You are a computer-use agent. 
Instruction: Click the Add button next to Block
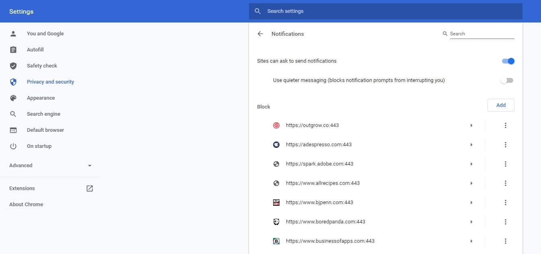click(x=500, y=105)
